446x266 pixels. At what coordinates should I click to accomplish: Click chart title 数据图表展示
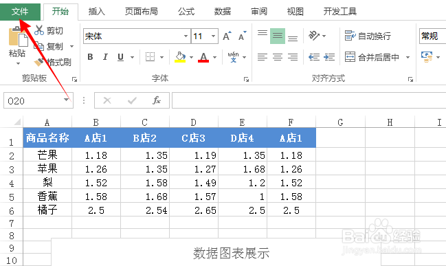pos(232,253)
